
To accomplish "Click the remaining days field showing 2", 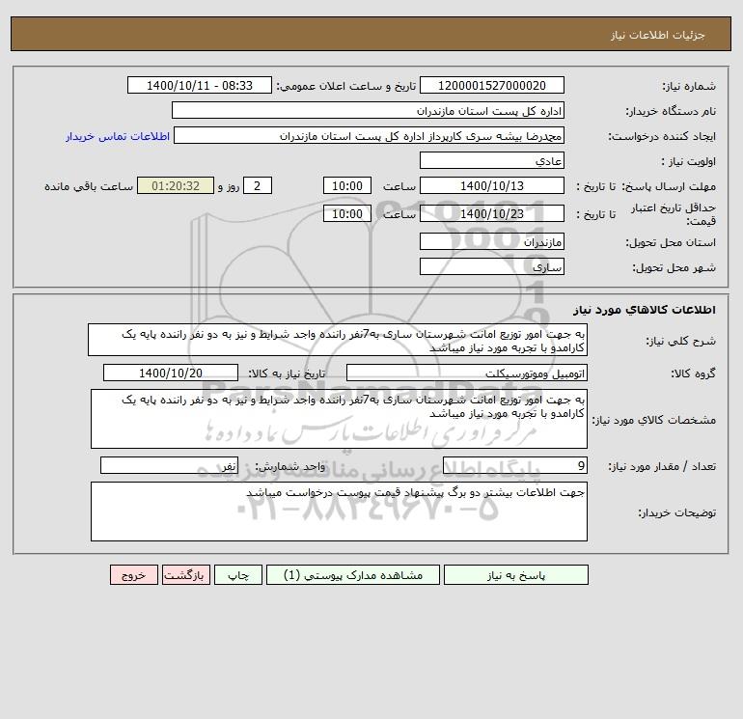I will 258,186.
